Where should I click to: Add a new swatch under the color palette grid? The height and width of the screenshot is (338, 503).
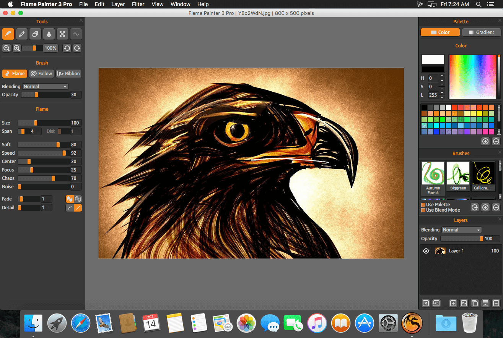485,141
